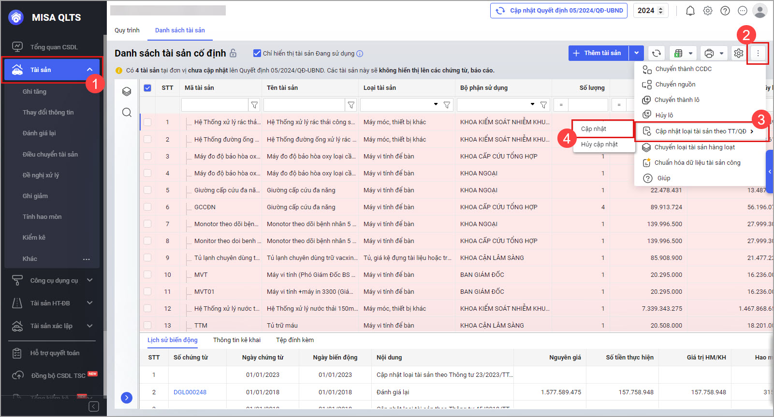Viewport: 774px width, 417px height.
Task: Open the three-dot more options menu
Action: point(758,53)
